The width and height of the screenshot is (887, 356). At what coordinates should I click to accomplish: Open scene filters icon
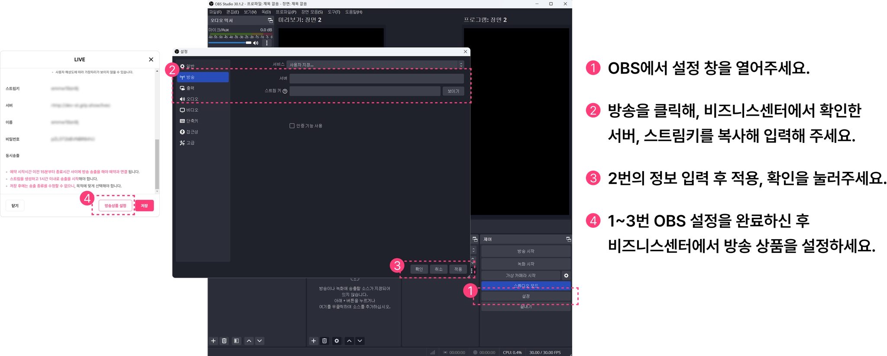pyautogui.click(x=236, y=341)
